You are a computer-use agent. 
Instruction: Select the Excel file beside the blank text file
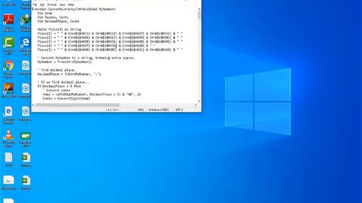(x=25, y=159)
